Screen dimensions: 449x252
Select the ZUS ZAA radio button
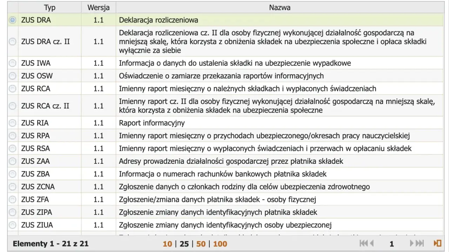coord(13,161)
